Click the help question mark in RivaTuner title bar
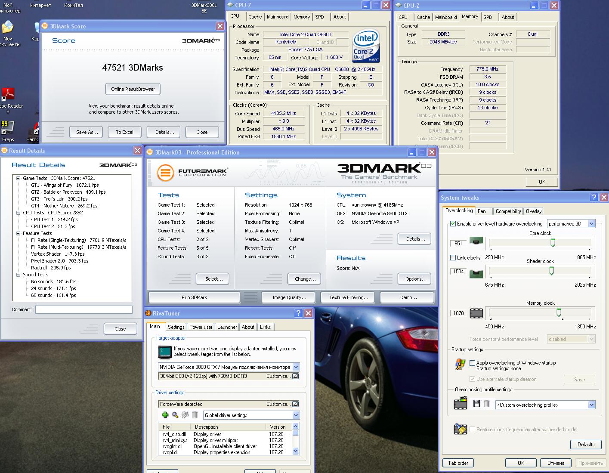The height and width of the screenshot is (473, 609). point(298,313)
